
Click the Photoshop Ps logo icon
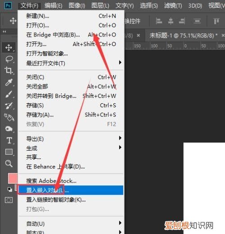tap(8, 6)
